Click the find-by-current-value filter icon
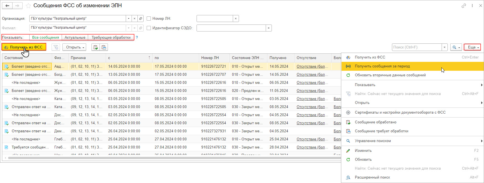The width and height of the screenshot is (484, 183). pyautogui.click(x=56, y=47)
